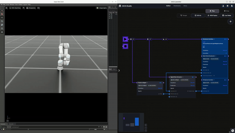Screen dimensions: 235x133
Task: Toggle auto-load on Robot State Broadcaster
Action: tap(206, 59)
